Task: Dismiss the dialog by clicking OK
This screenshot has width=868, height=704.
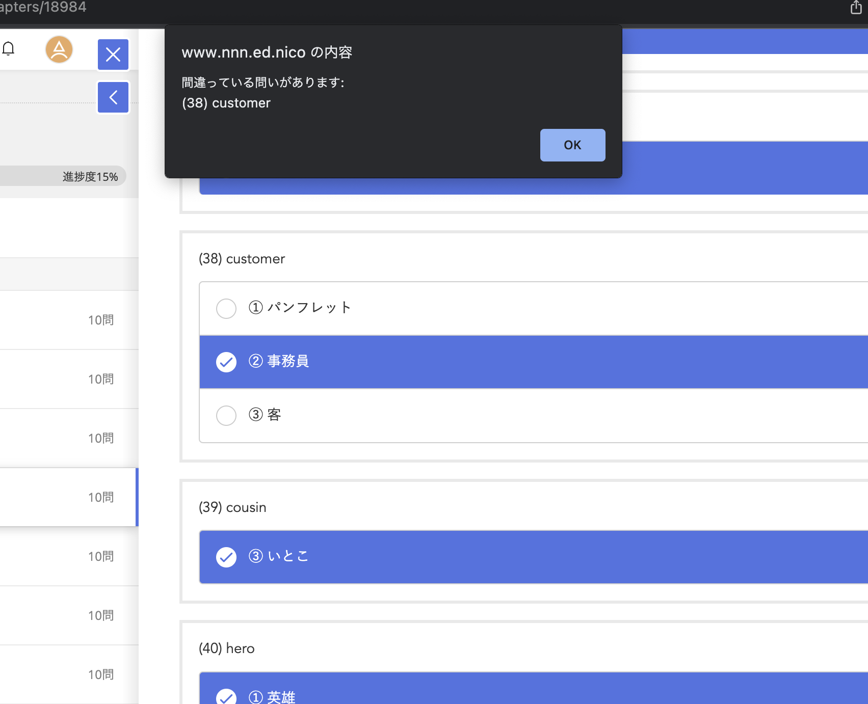Action: pyautogui.click(x=572, y=145)
